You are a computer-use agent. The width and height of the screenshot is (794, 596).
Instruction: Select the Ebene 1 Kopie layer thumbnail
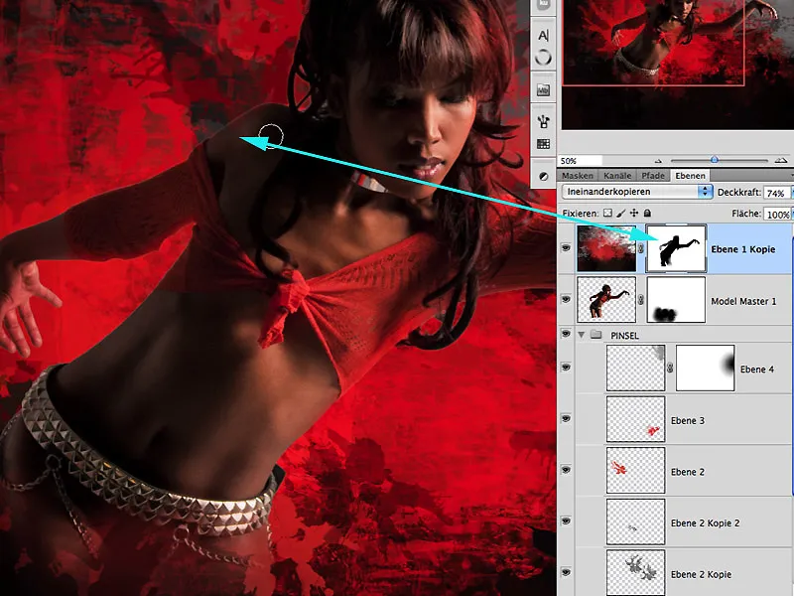pos(606,248)
